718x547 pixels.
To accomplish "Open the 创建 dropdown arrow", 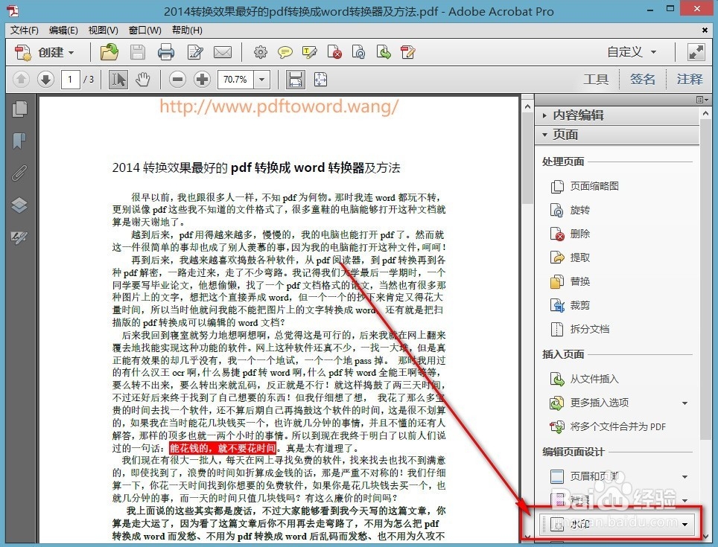I will tap(72, 53).
